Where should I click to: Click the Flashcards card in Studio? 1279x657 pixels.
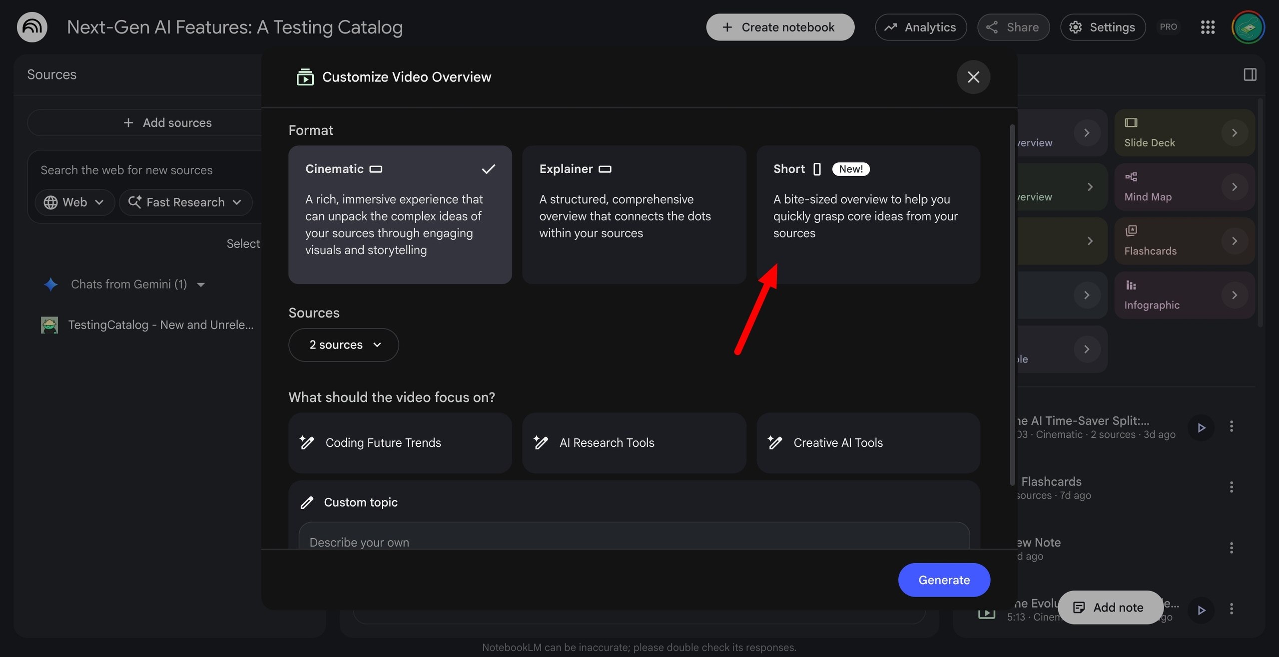[x=1185, y=241]
